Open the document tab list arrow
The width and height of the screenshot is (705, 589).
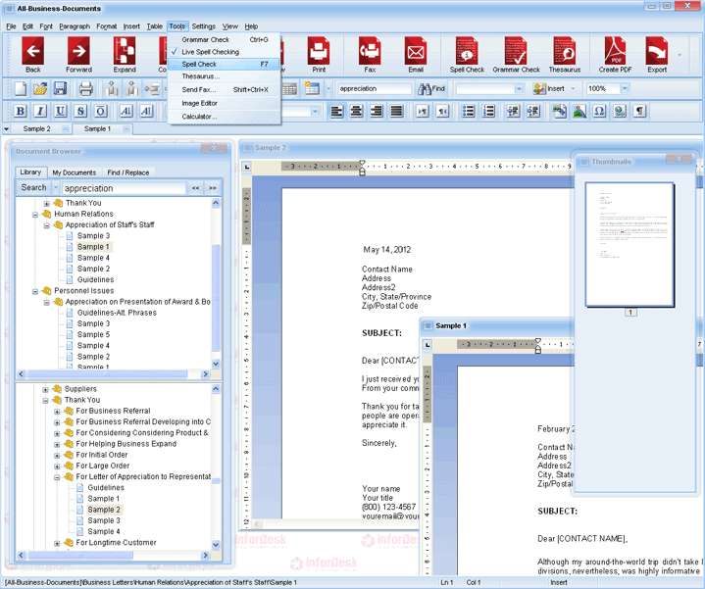click(6, 129)
